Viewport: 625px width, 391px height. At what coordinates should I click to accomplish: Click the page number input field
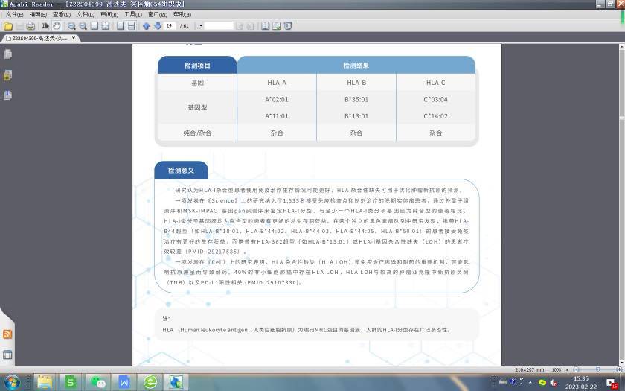click(x=170, y=26)
